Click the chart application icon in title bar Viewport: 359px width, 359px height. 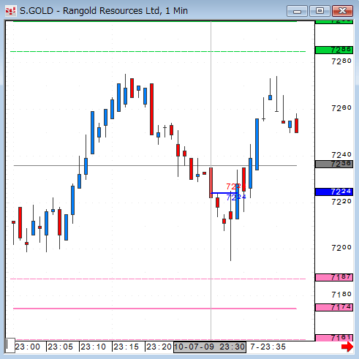point(11,11)
